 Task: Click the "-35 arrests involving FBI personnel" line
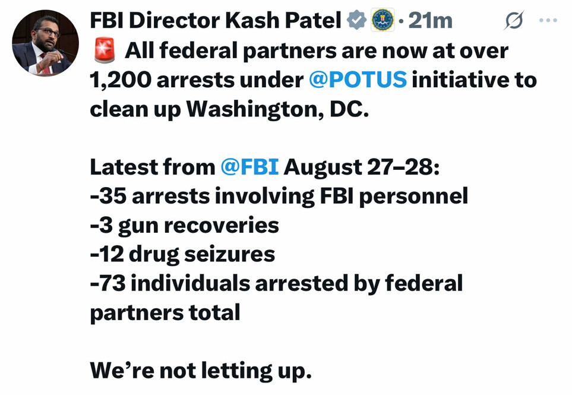pos(279,197)
